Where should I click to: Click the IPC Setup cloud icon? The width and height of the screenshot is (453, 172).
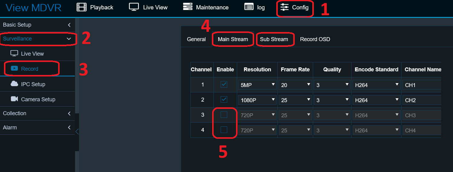coord(14,84)
